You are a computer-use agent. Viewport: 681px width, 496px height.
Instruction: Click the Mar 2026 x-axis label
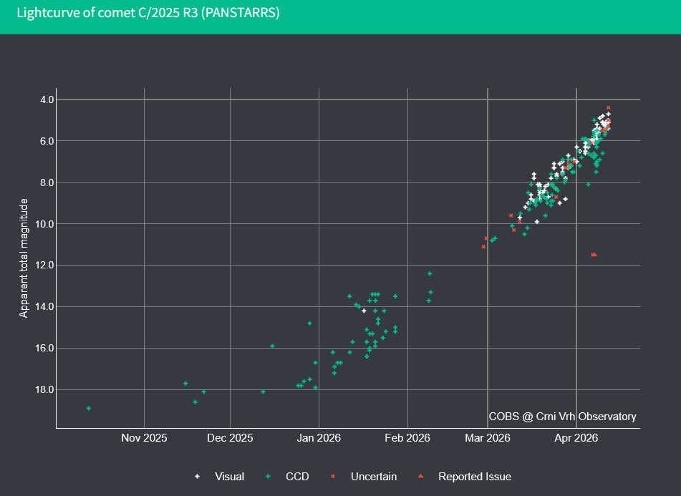tap(487, 437)
